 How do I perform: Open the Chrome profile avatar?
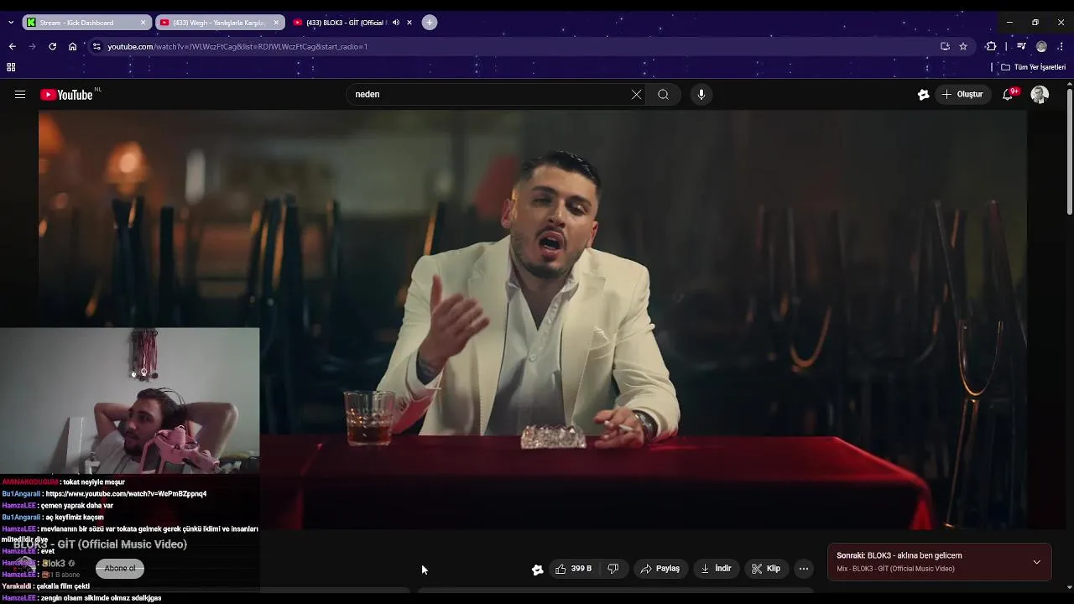tap(1041, 47)
